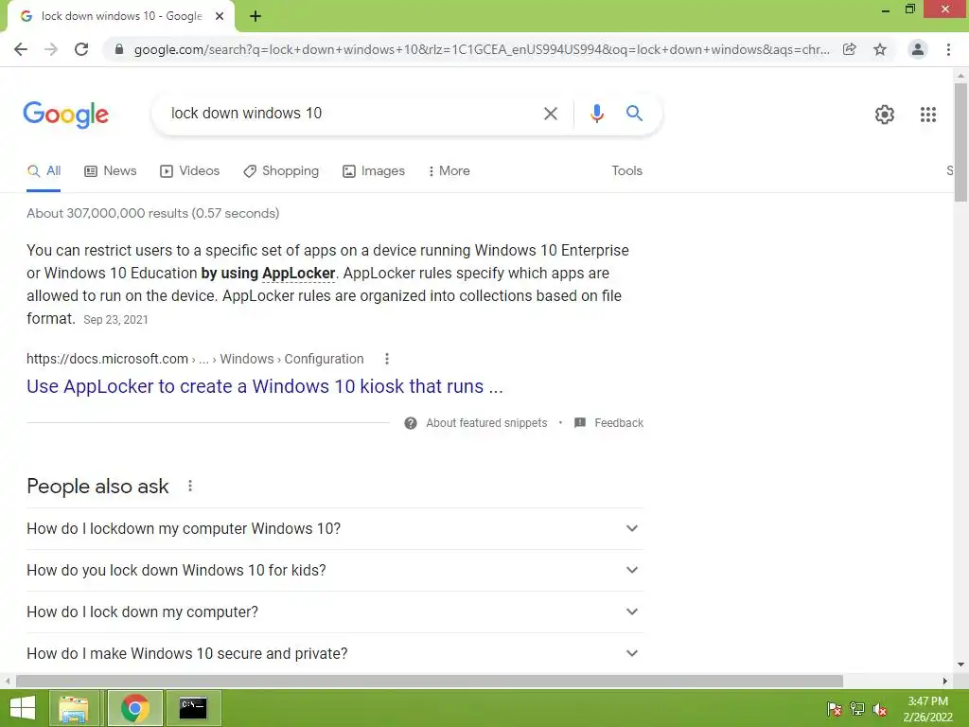Open options dots beside docs.microsoft.com result
This screenshot has width=969, height=727.
pos(387,359)
